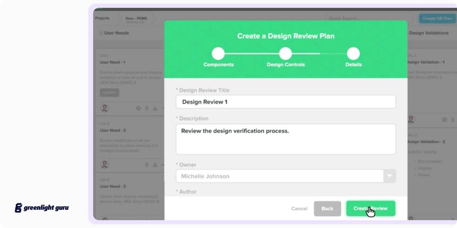Click the Create Review button

[x=371, y=209]
